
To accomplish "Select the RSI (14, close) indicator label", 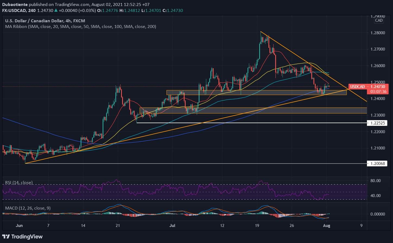I will pos(19,183).
